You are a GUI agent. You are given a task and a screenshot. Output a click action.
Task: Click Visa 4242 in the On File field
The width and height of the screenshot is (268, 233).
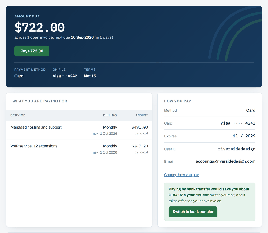[65, 76]
